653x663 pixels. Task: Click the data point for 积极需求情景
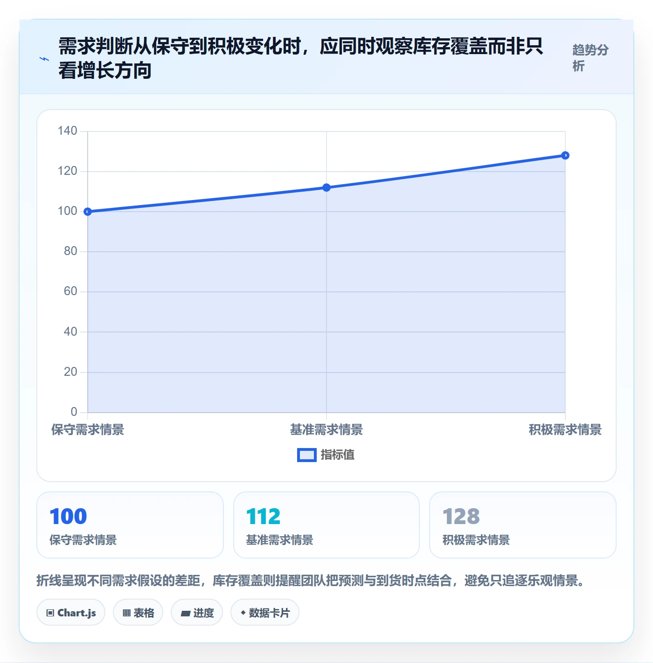click(x=565, y=155)
